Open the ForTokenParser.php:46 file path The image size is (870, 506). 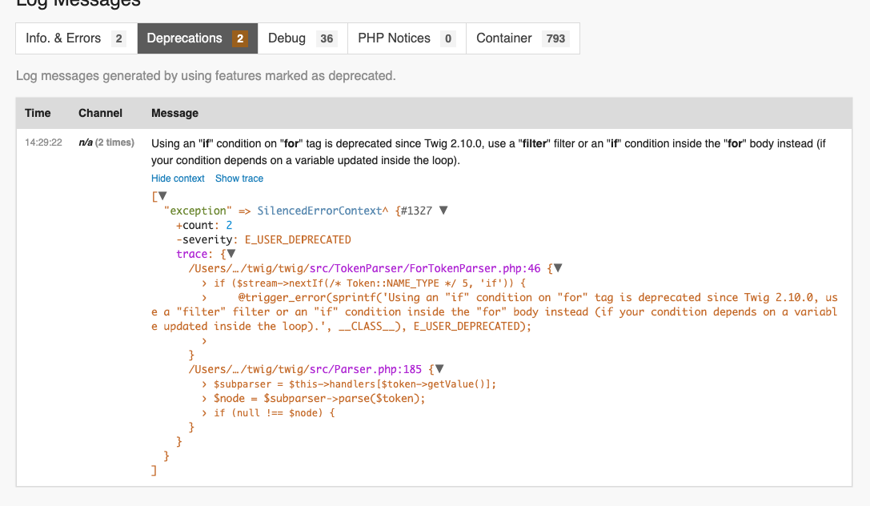click(x=364, y=268)
